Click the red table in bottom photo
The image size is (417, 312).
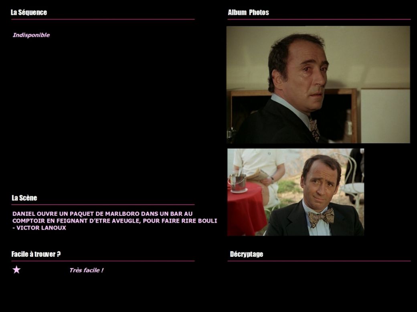[x=246, y=210]
